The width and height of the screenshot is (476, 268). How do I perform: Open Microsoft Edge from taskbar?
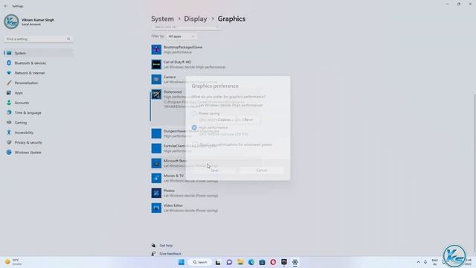[251, 262]
